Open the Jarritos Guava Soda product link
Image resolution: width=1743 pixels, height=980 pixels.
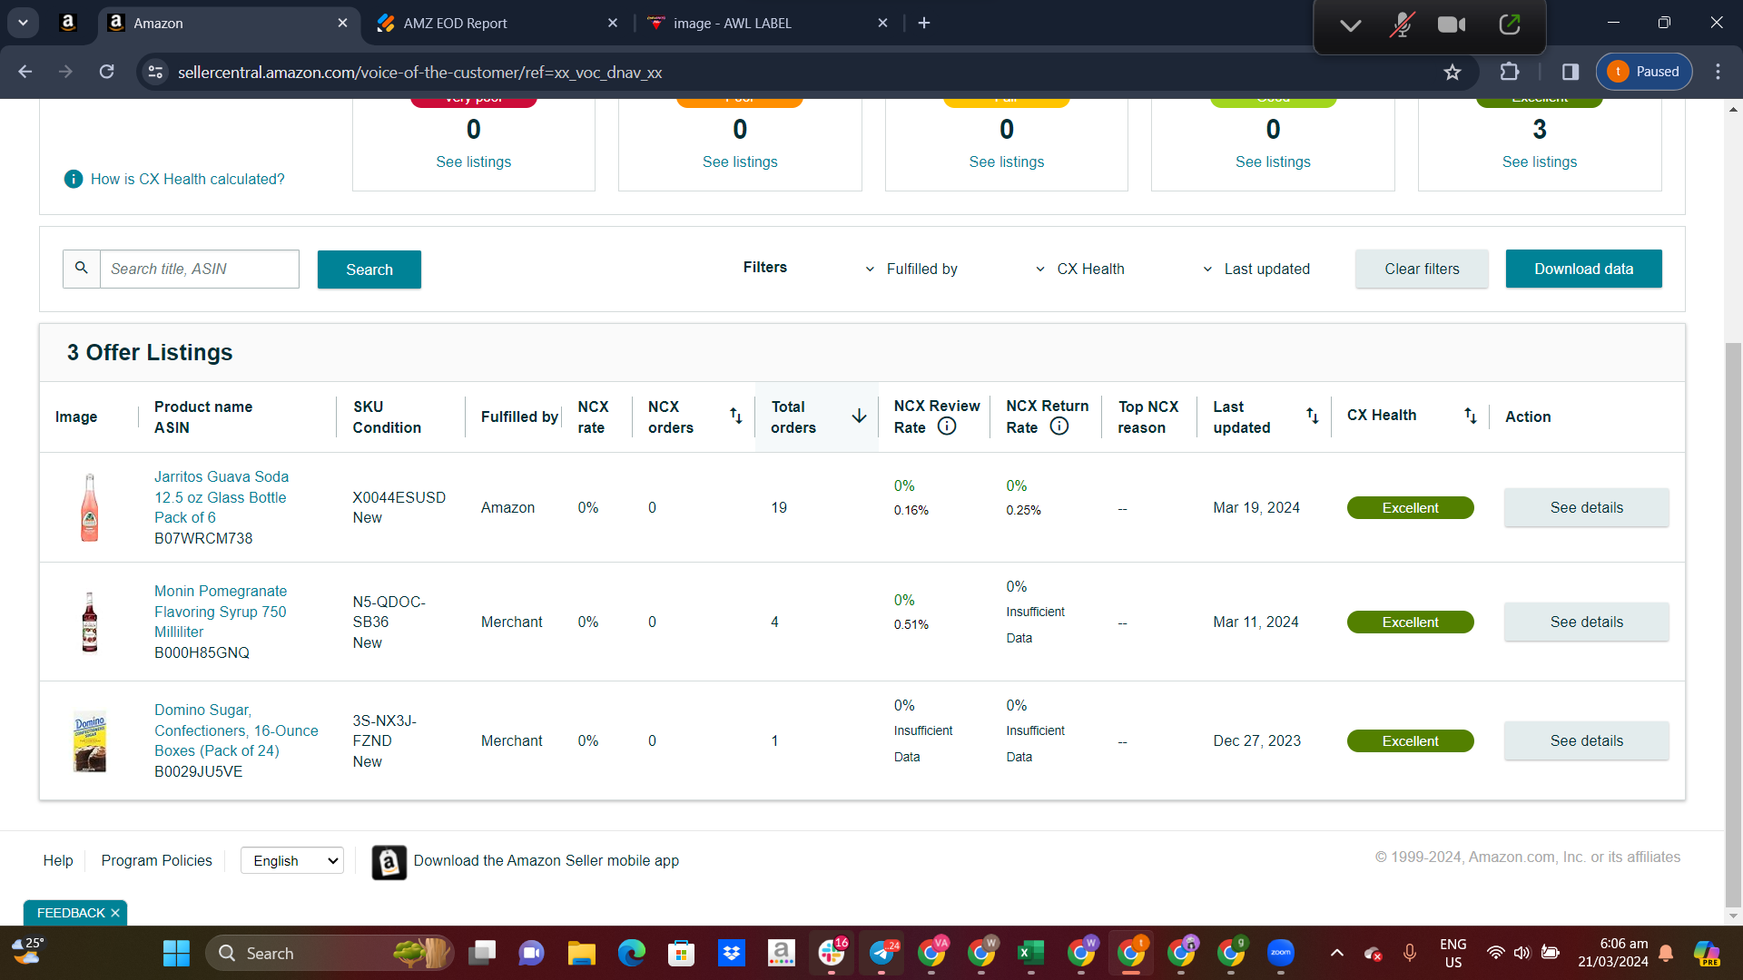222,497
